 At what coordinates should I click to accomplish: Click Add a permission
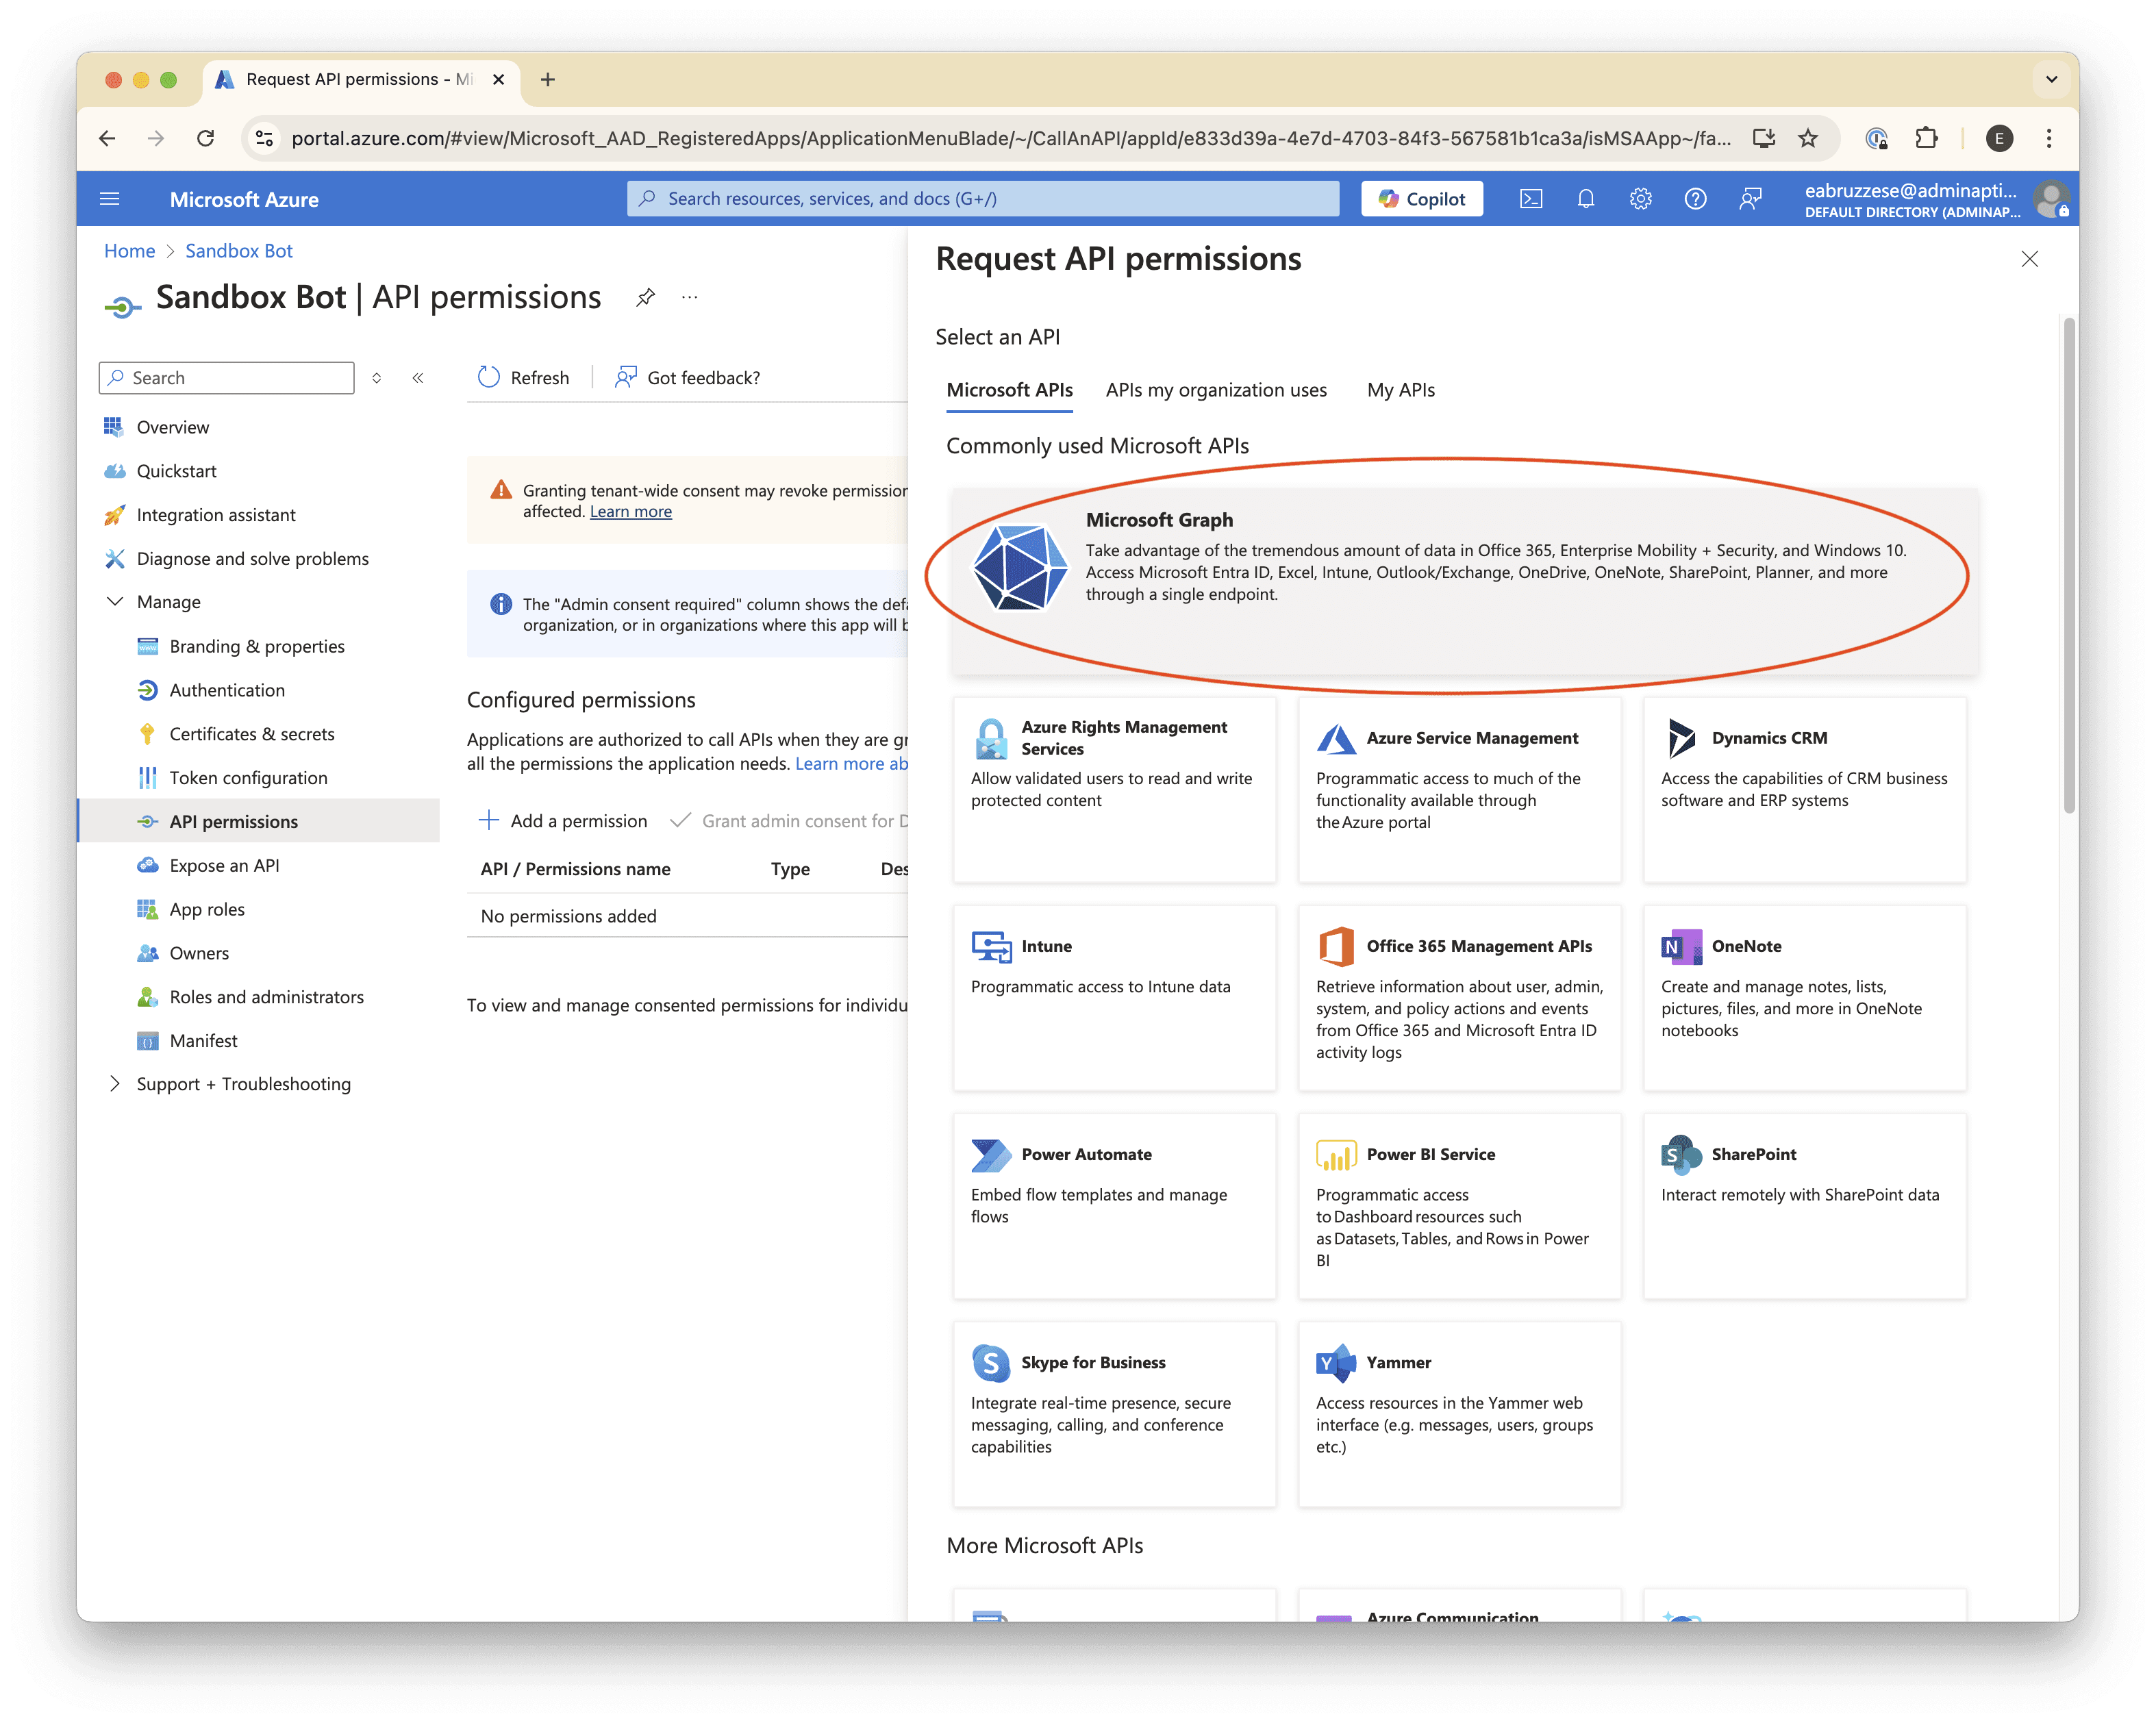[563, 821]
